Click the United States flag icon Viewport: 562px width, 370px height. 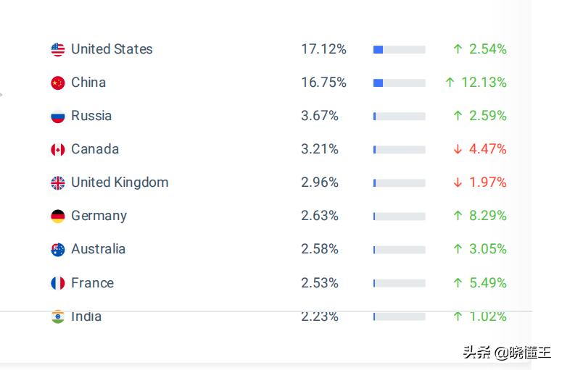click(x=58, y=49)
